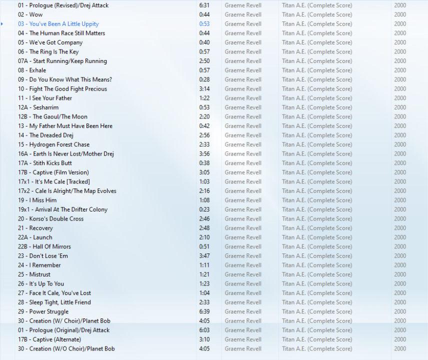Image resolution: width=428 pixels, height=360 pixels.
Task: Click Graeme Revell artist on the Mistrust row
Action: 243,274
